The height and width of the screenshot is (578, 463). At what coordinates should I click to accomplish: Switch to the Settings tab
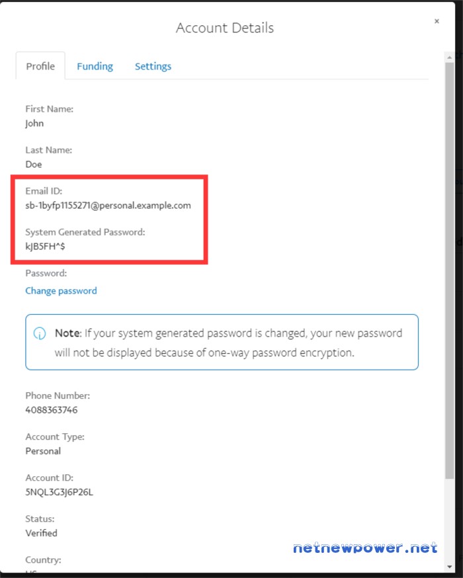pos(153,66)
